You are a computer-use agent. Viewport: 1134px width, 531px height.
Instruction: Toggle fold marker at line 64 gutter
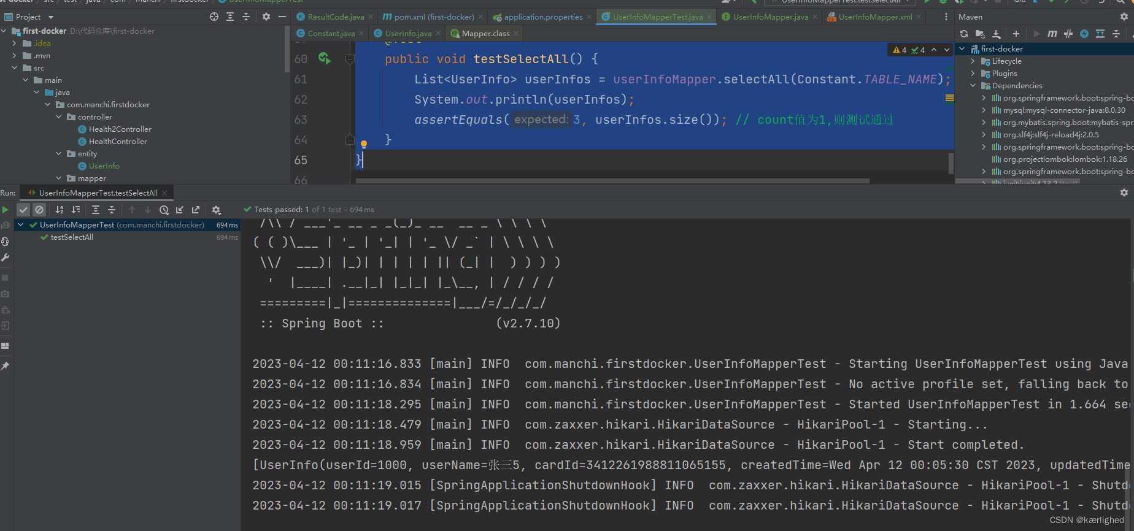pyautogui.click(x=350, y=140)
